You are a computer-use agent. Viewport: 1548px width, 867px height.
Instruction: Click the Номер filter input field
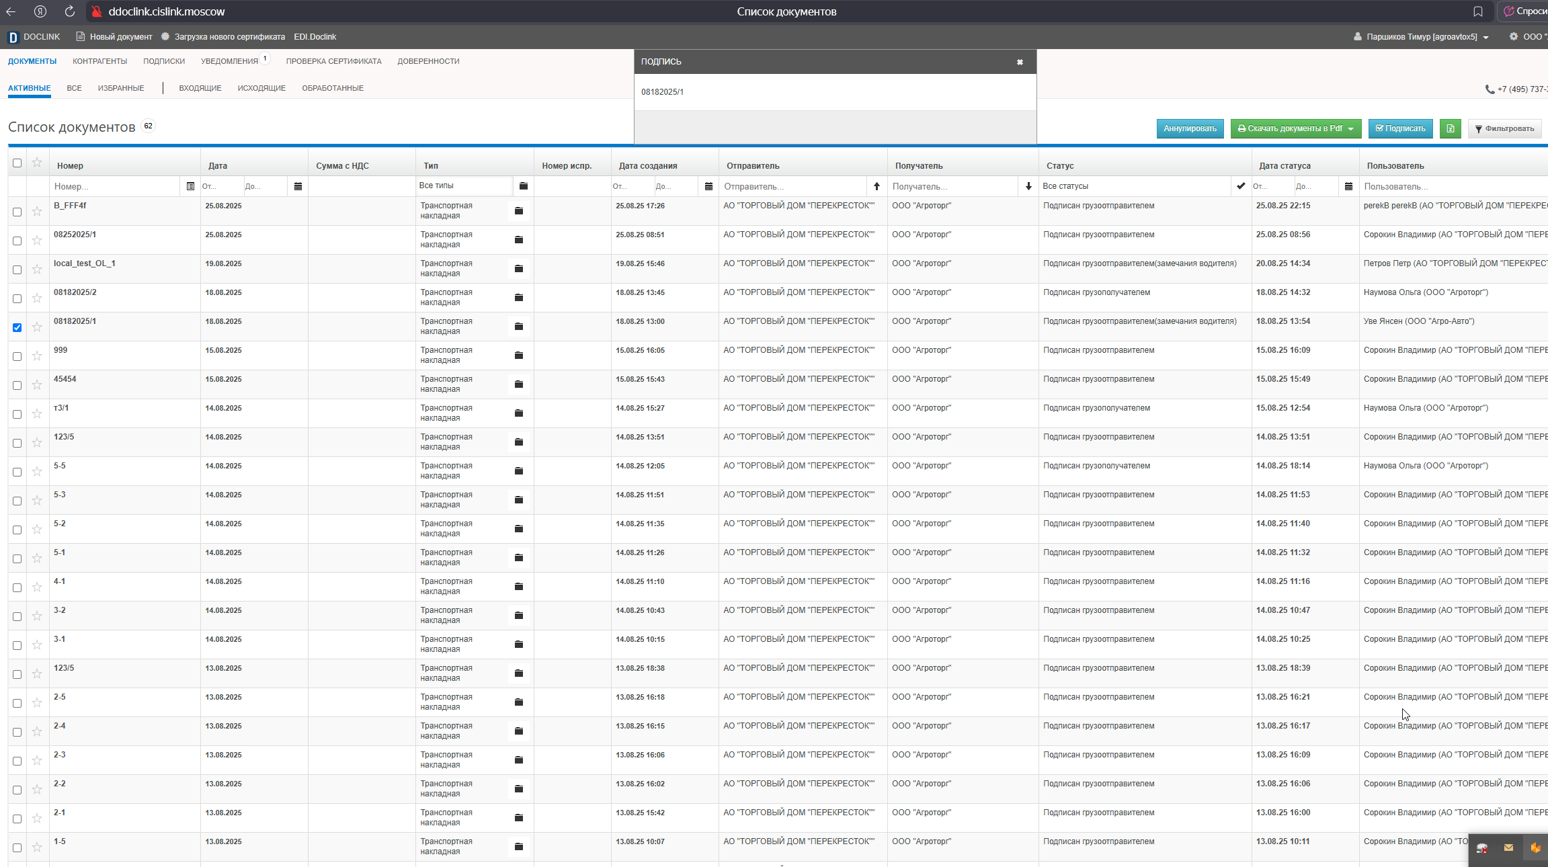click(x=116, y=186)
